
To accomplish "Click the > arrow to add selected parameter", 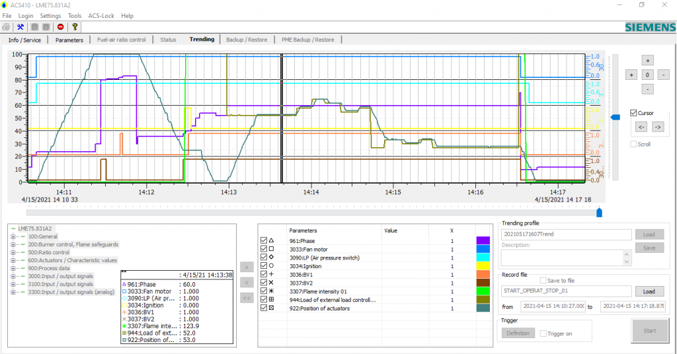I will (245, 267).
